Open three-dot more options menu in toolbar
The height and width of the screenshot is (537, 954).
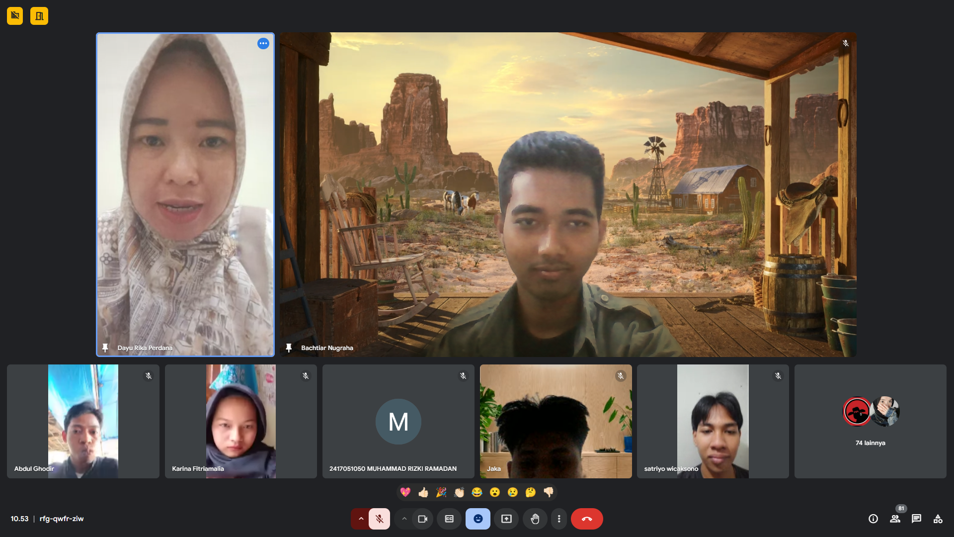tap(559, 519)
